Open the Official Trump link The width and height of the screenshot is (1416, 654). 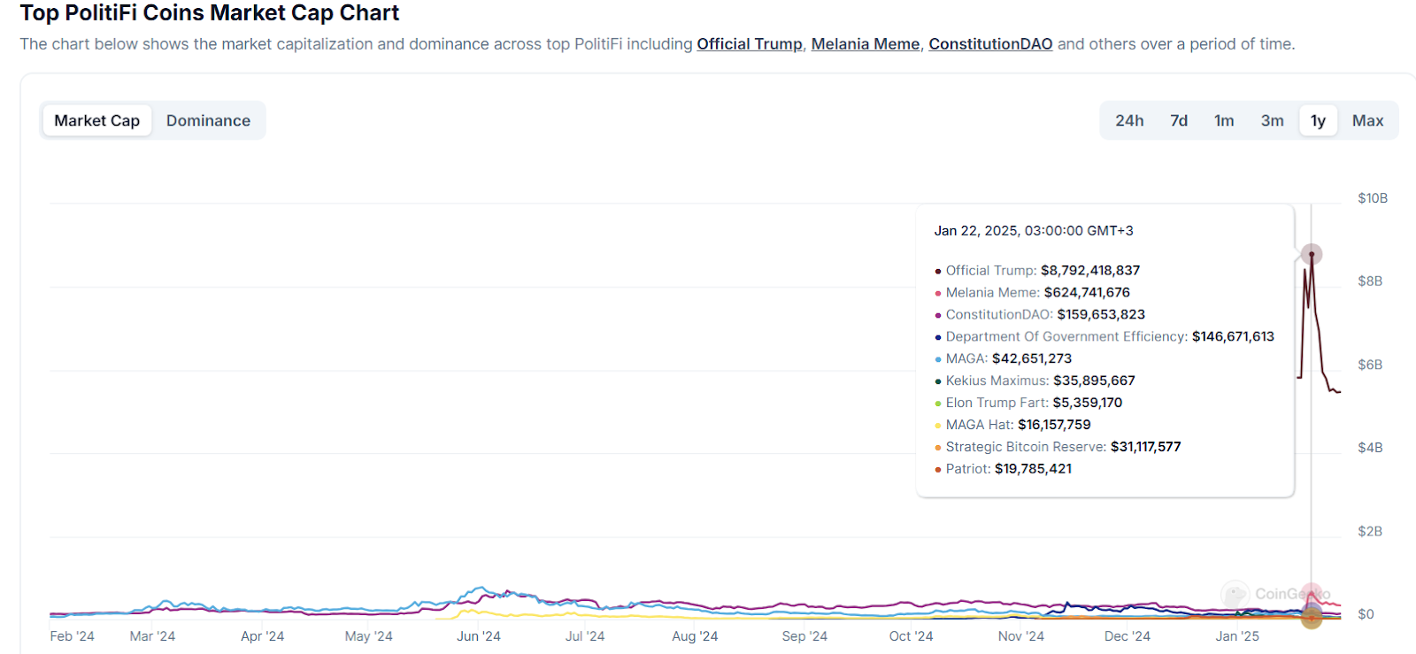(750, 44)
